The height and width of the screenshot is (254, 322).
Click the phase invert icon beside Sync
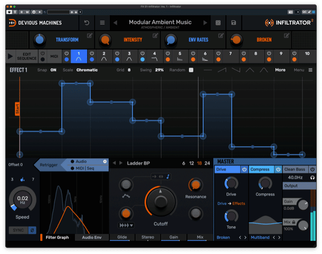coord(32,230)
